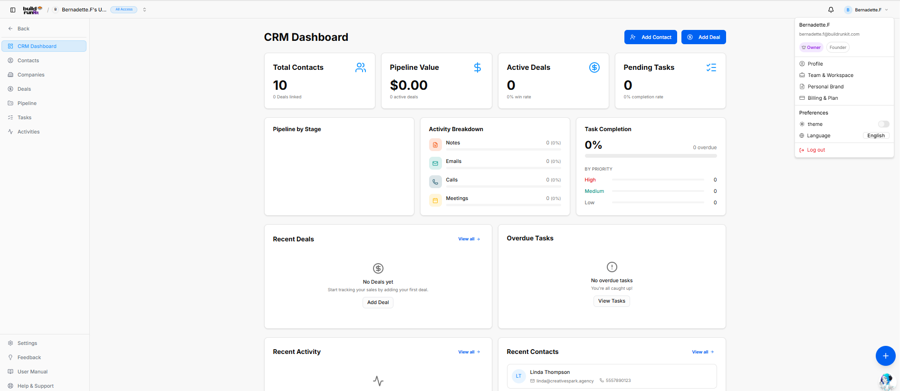This screenshot has height=391, width=900.
Task: Click the Total Contacts people icon
Action: (361, 67)
